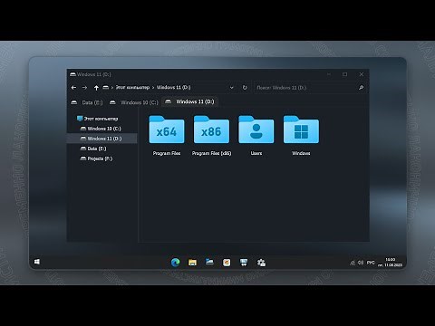
Task: Open File Explorer from the taskbar
Action: click(192, 263)
